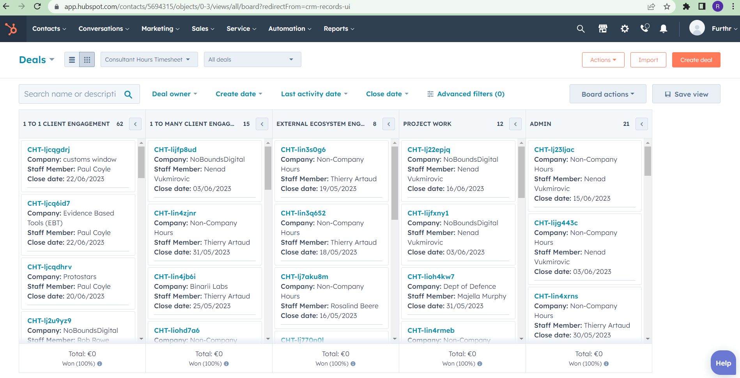Click the Create deal button
The height and width of the screenshot is (378, 740).
point(696,60)
